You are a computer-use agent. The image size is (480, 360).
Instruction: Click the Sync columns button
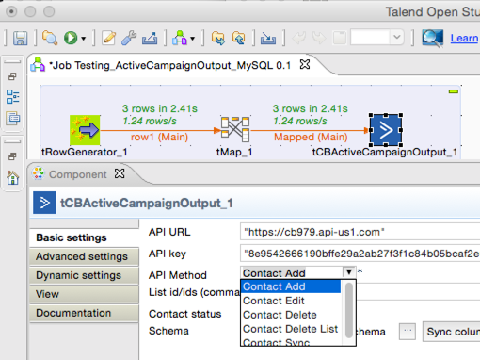pos(452,332)
